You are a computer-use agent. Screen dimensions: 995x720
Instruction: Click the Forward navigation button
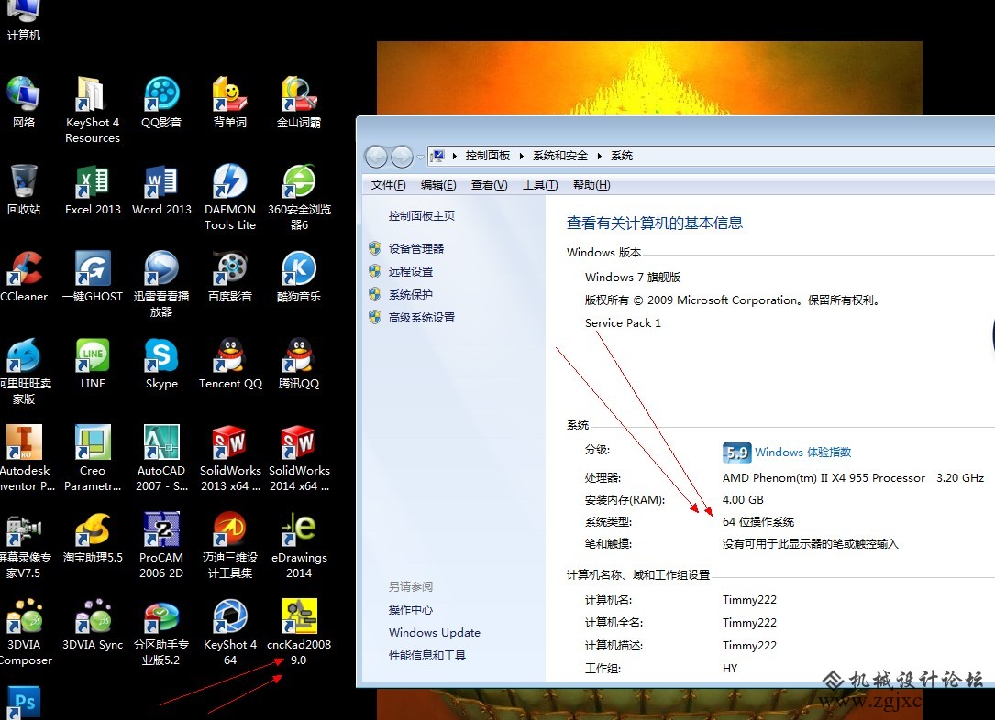click(402, 156)
